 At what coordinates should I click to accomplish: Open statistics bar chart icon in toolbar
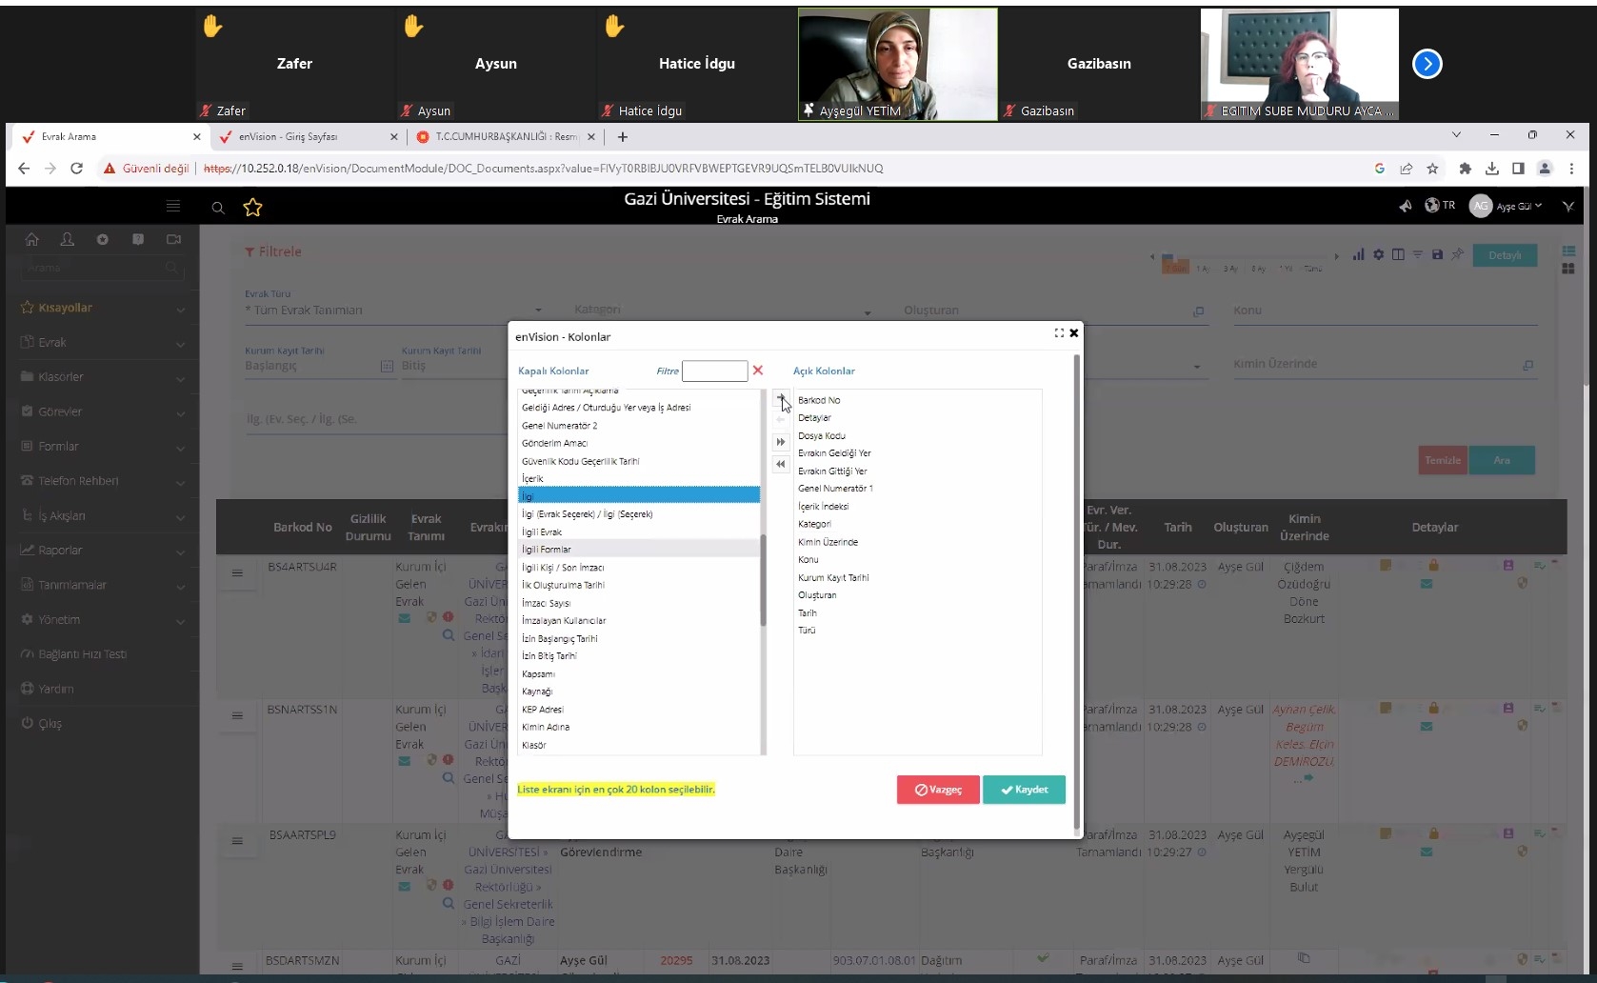pyautogui.click(x=1359, y=254)
